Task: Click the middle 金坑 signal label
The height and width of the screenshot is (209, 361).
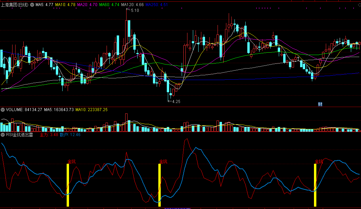Action: [x=163, y=161]
